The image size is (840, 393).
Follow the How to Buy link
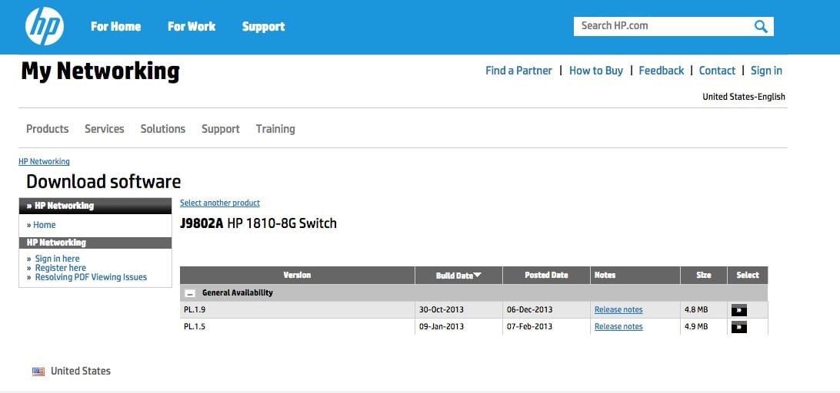pos(595,71)
